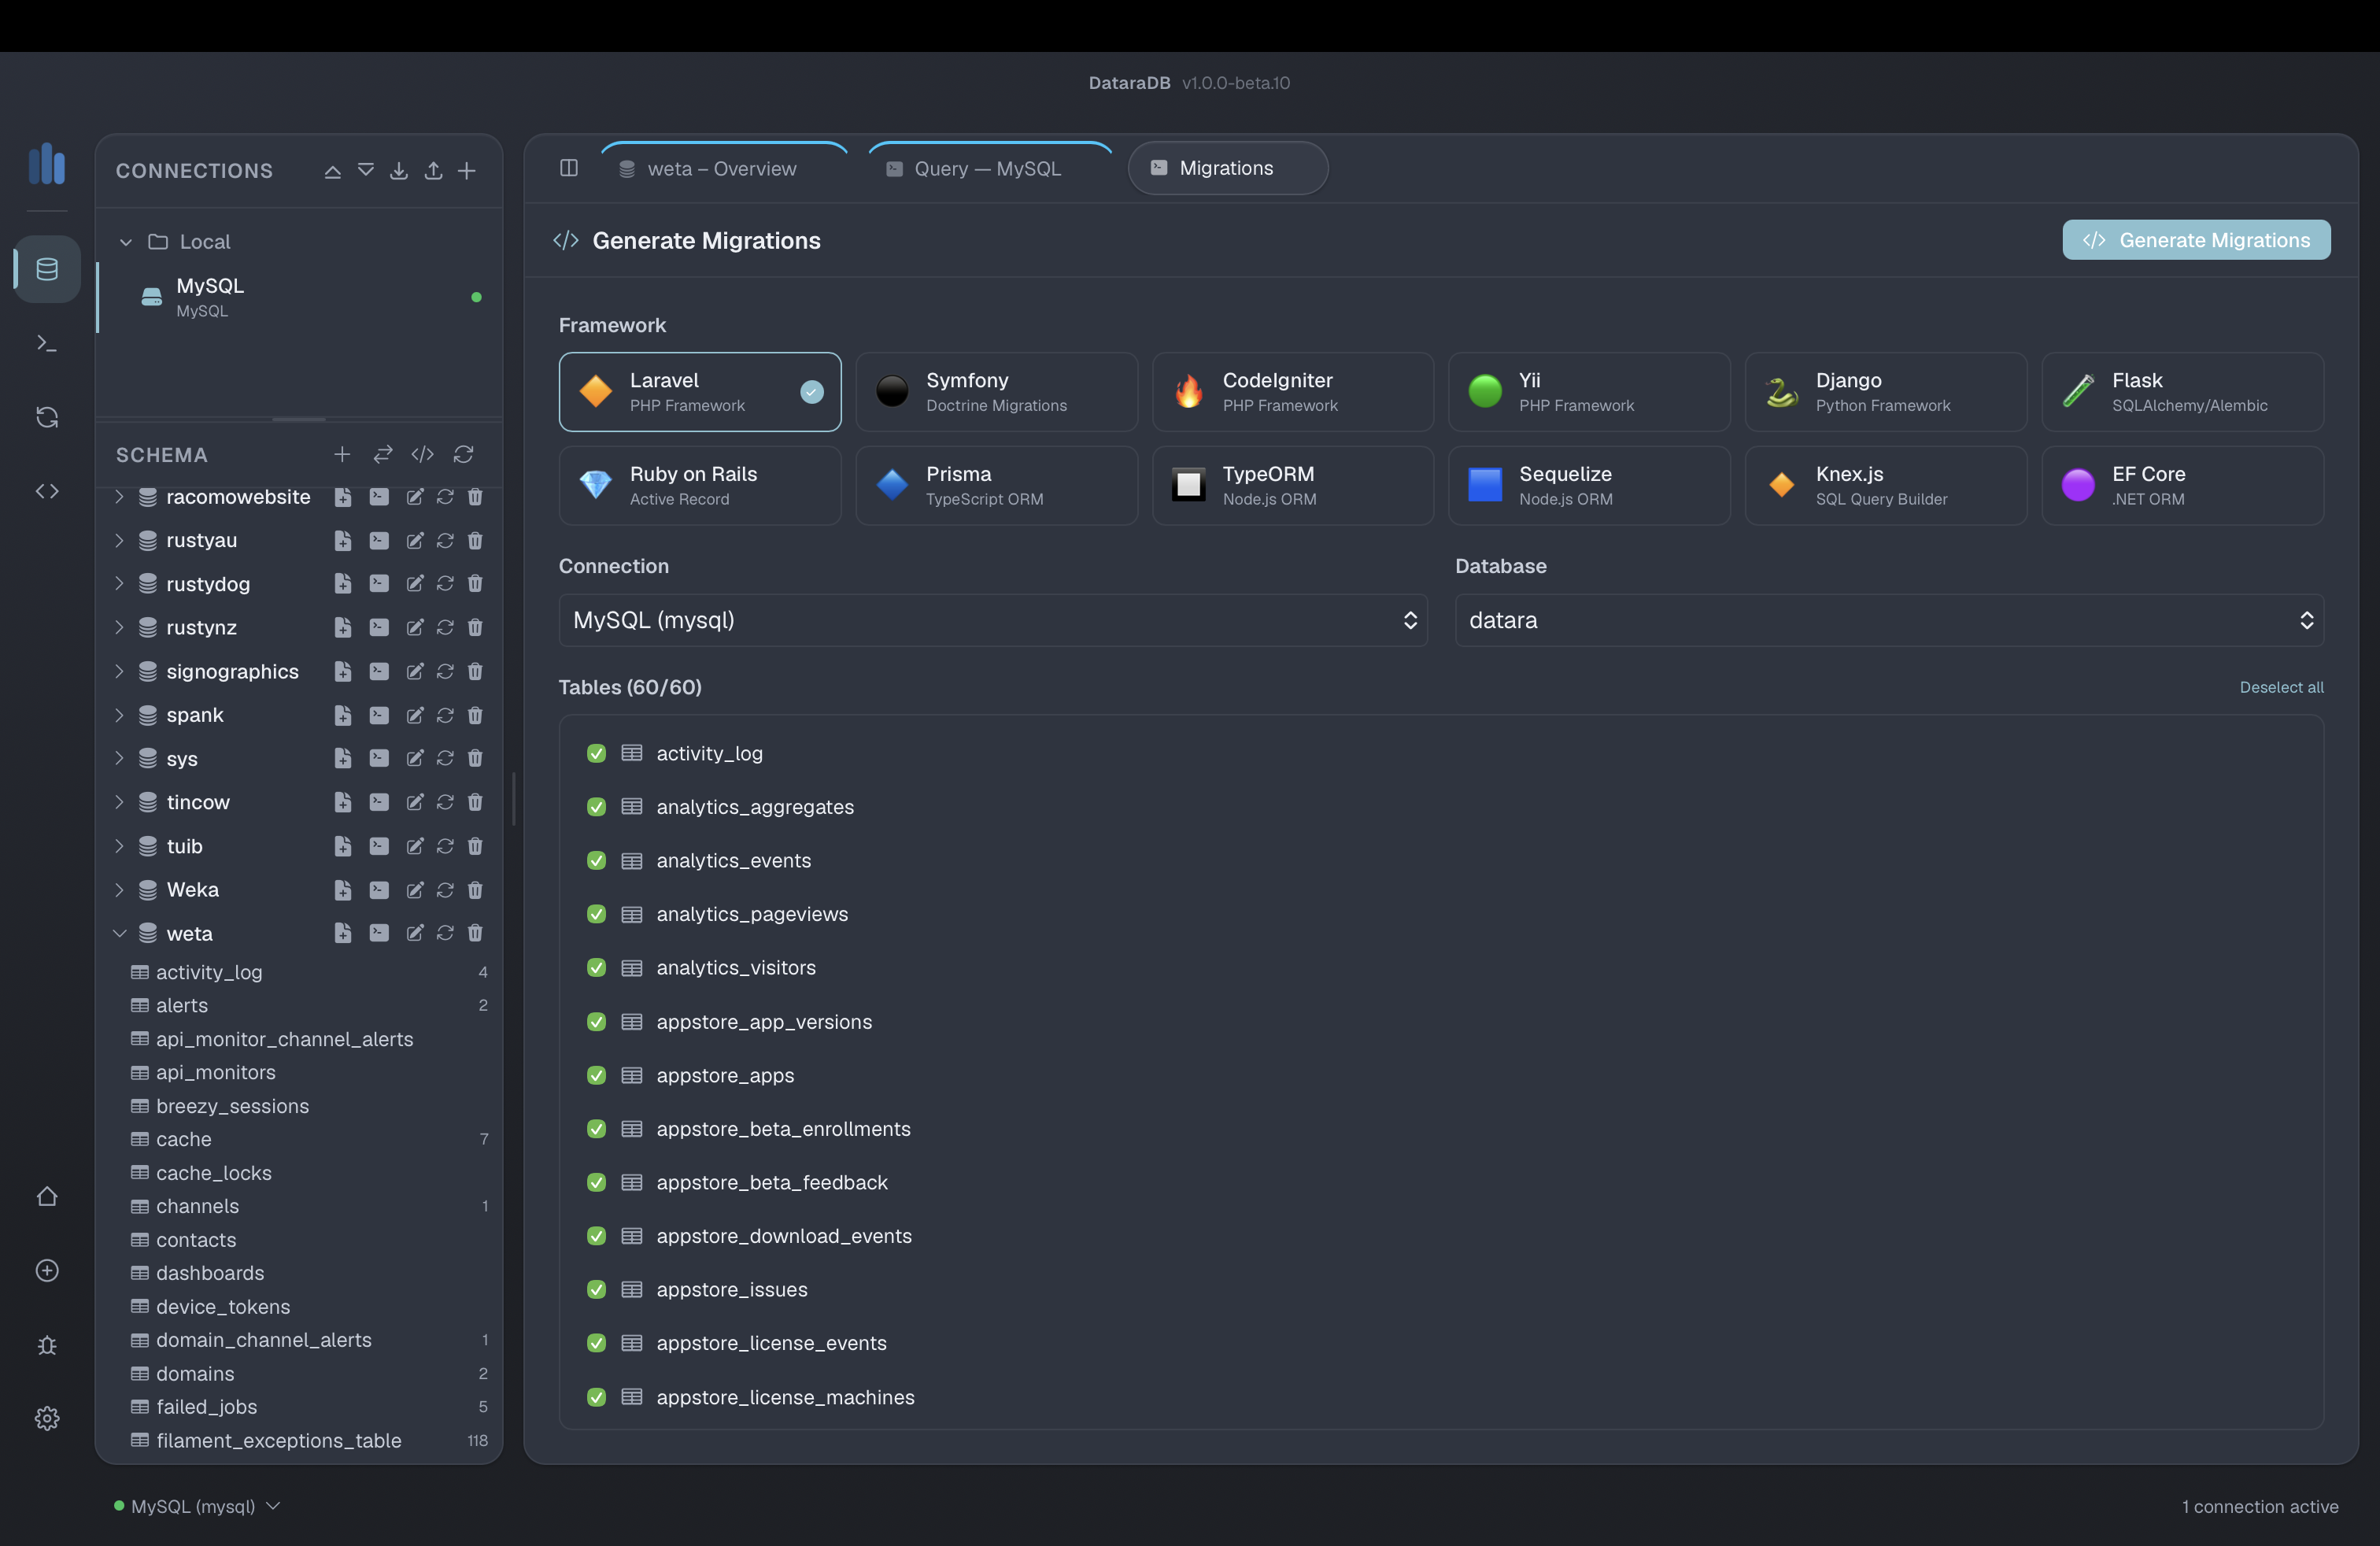Uncheck the analytics_aggregates table checkbox

pyautogui.click(x=597, y=807)
